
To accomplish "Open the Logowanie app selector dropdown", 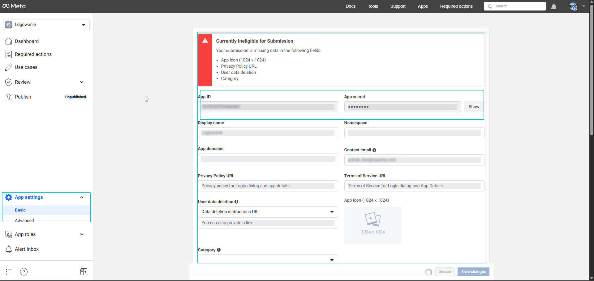I will pos(46,25).
